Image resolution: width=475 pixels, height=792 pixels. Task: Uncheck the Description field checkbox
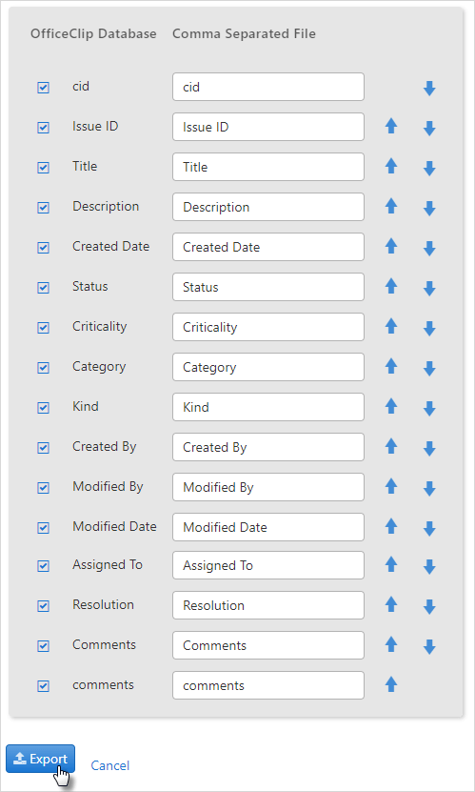[x=44, y=208]
